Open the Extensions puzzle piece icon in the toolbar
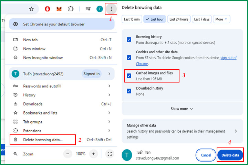The height and width of the screenshot is (165, 248). [x=71, y=9]
